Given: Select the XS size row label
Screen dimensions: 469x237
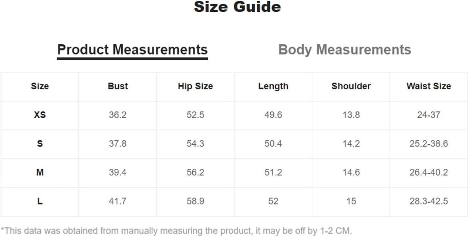Looking at the screenshot, I should pos(40,115).
